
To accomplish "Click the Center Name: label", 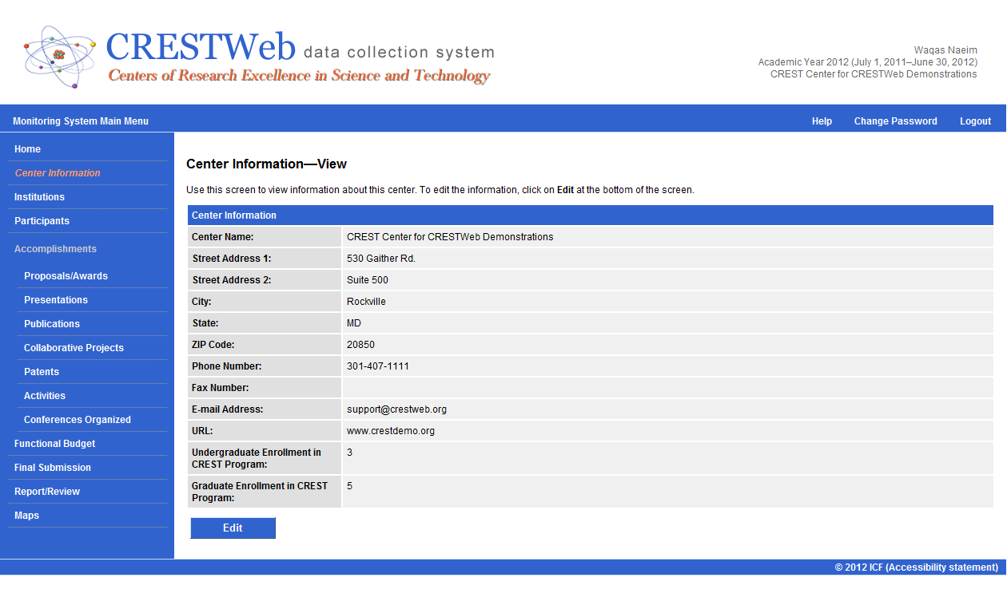I will click(222, 237).
